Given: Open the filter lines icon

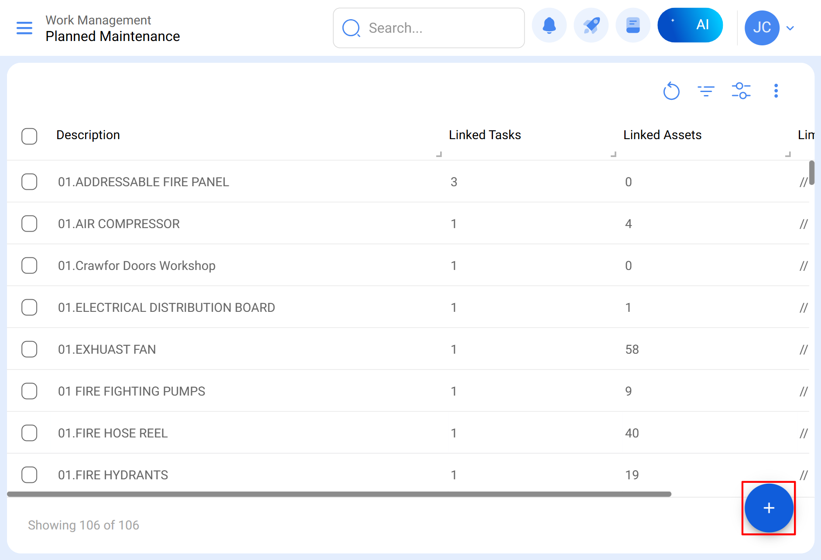Looking at the screenshot, I should click(706, 91).
